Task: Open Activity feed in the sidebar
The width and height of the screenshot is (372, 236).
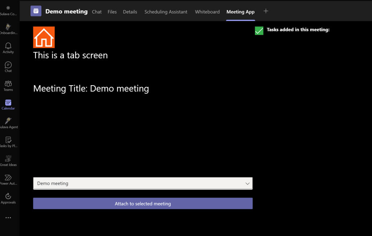Action: click(x=8, y=47)
